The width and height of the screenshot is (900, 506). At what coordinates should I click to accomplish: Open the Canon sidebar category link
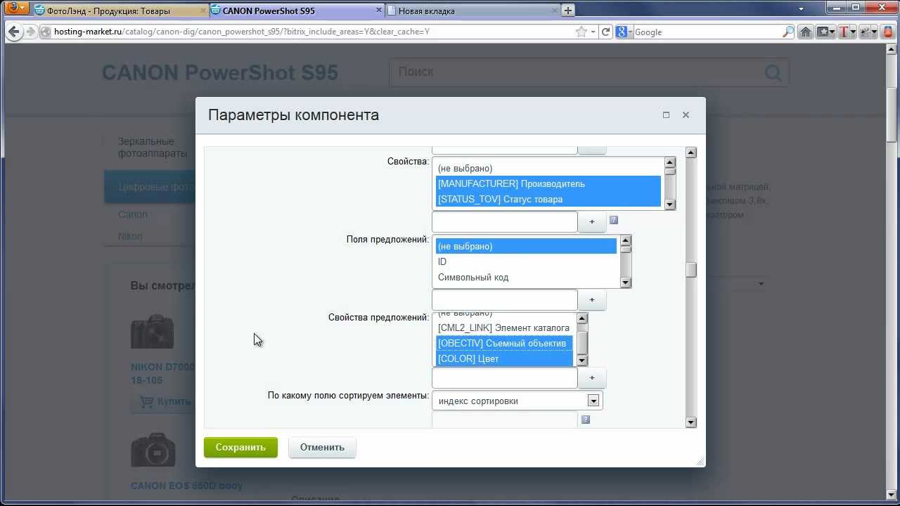[133, 214]
